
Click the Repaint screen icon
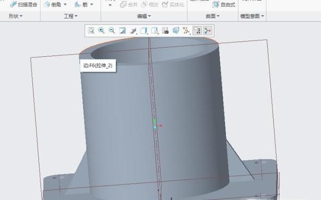[x=122, y=31]
